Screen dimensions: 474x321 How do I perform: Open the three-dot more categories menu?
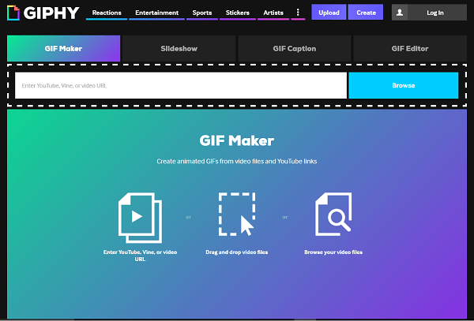(298, 13)
